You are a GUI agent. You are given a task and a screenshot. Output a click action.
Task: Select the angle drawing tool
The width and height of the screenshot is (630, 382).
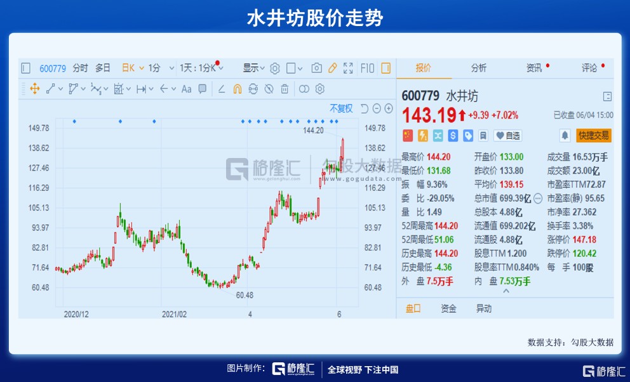tap(222, 89)
